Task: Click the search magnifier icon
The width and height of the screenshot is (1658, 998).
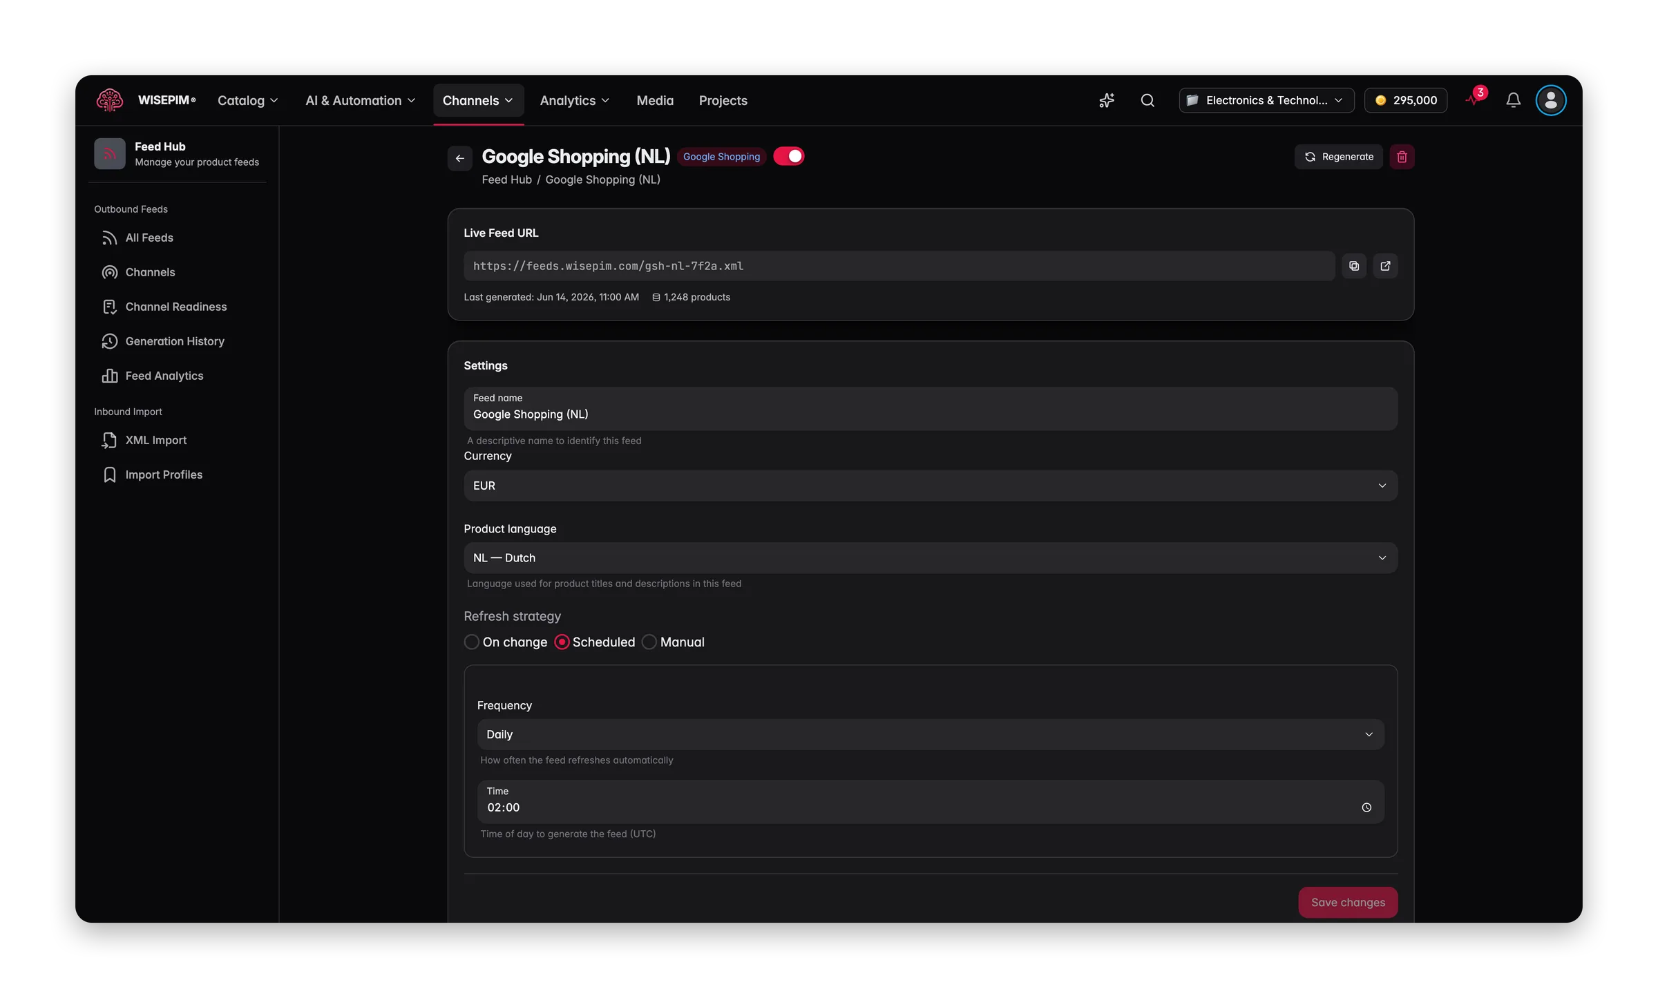Action: (1147, 100)
